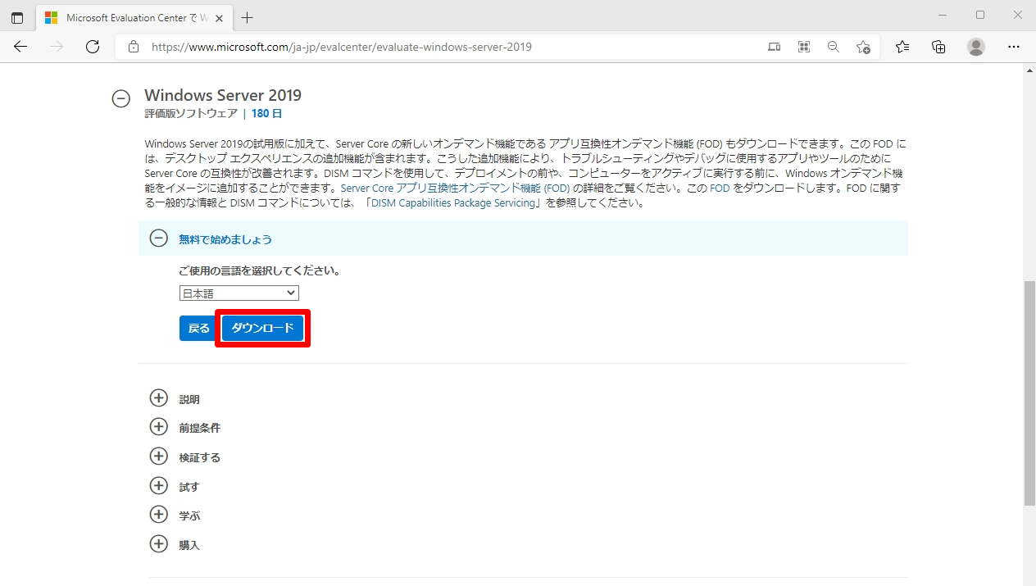Click the ご使用の言語を選択してください text

260,270
